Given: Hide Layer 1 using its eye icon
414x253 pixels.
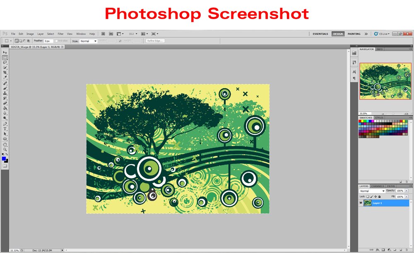Looking at the screenshot, I should pos(360,202).
